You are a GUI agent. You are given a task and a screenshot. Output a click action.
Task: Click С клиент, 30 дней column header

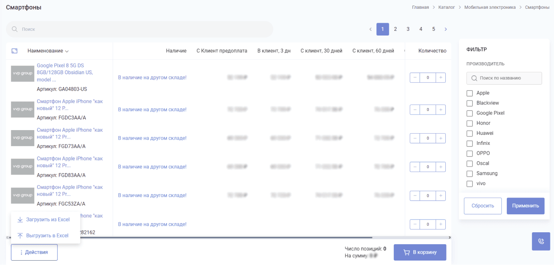click(321, 51)
